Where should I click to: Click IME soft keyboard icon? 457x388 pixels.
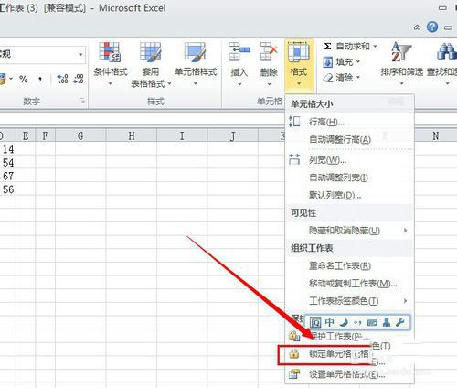click(x=372, y=322)
